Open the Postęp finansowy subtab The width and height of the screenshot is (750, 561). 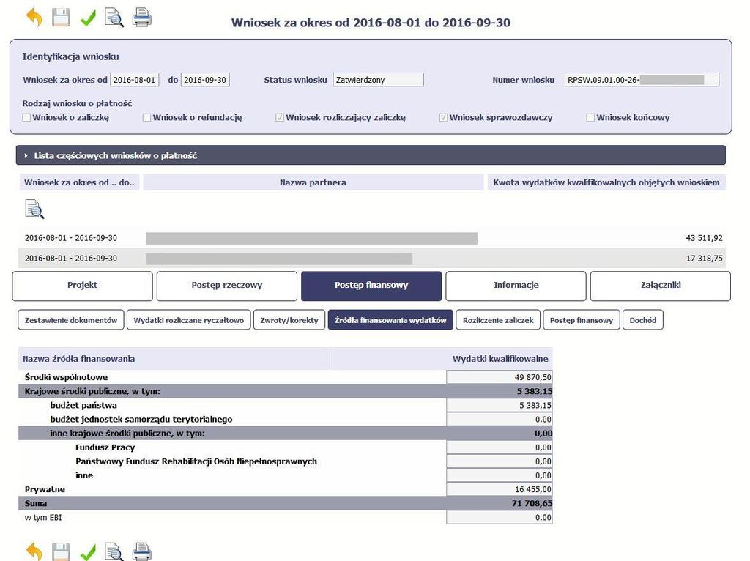pos(582,321)
